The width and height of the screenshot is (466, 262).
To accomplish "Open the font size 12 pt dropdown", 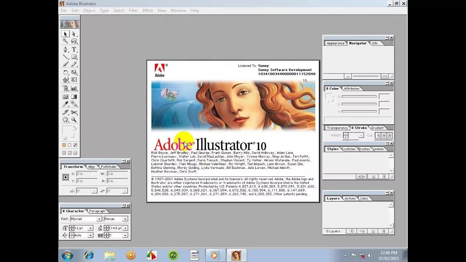I will 90,228.
